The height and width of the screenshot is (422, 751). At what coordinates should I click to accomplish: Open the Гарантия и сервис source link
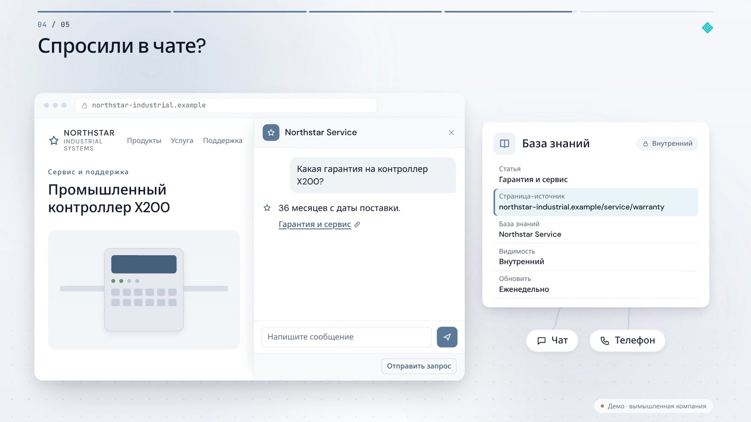(x=314, y=224)
